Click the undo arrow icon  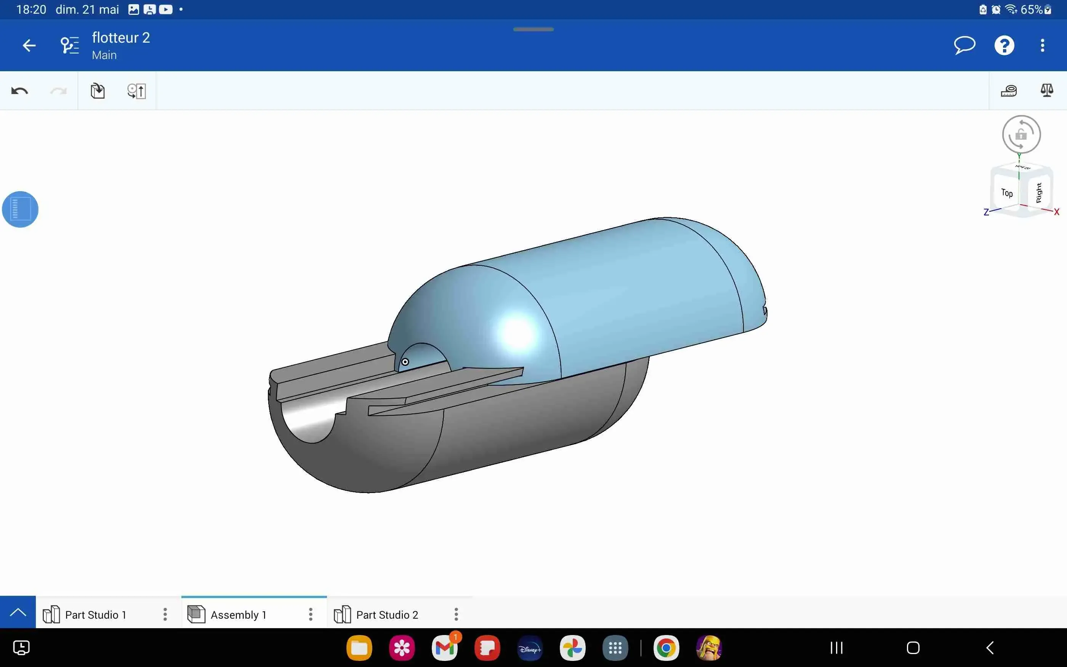18,91
